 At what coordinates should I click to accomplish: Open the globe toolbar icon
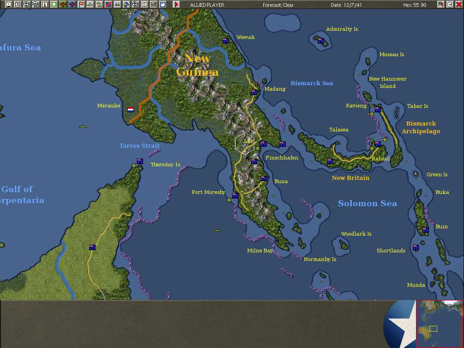[x=126, y=5]
